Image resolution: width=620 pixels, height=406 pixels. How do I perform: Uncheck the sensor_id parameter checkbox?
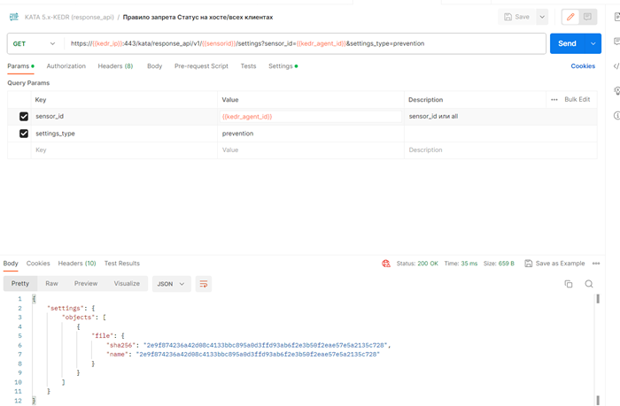24,117
